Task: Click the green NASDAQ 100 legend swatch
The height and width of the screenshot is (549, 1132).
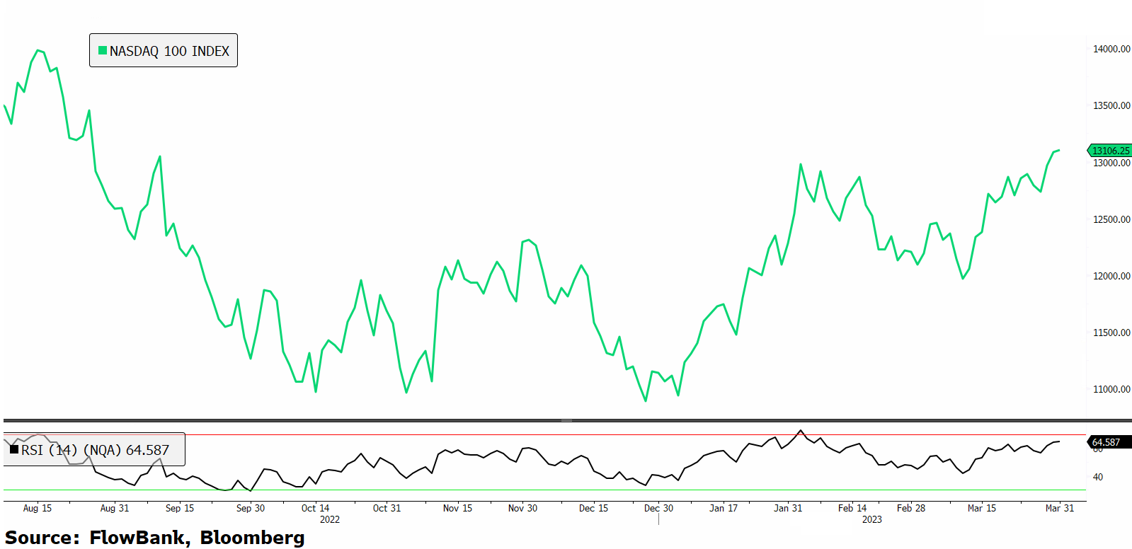Action: point(103,50)
